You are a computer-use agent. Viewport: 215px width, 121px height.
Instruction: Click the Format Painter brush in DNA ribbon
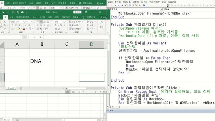[5, 29]
